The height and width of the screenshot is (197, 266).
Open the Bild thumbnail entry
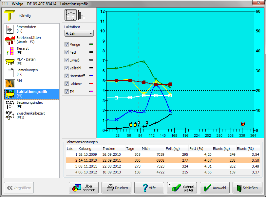(10, 83)
